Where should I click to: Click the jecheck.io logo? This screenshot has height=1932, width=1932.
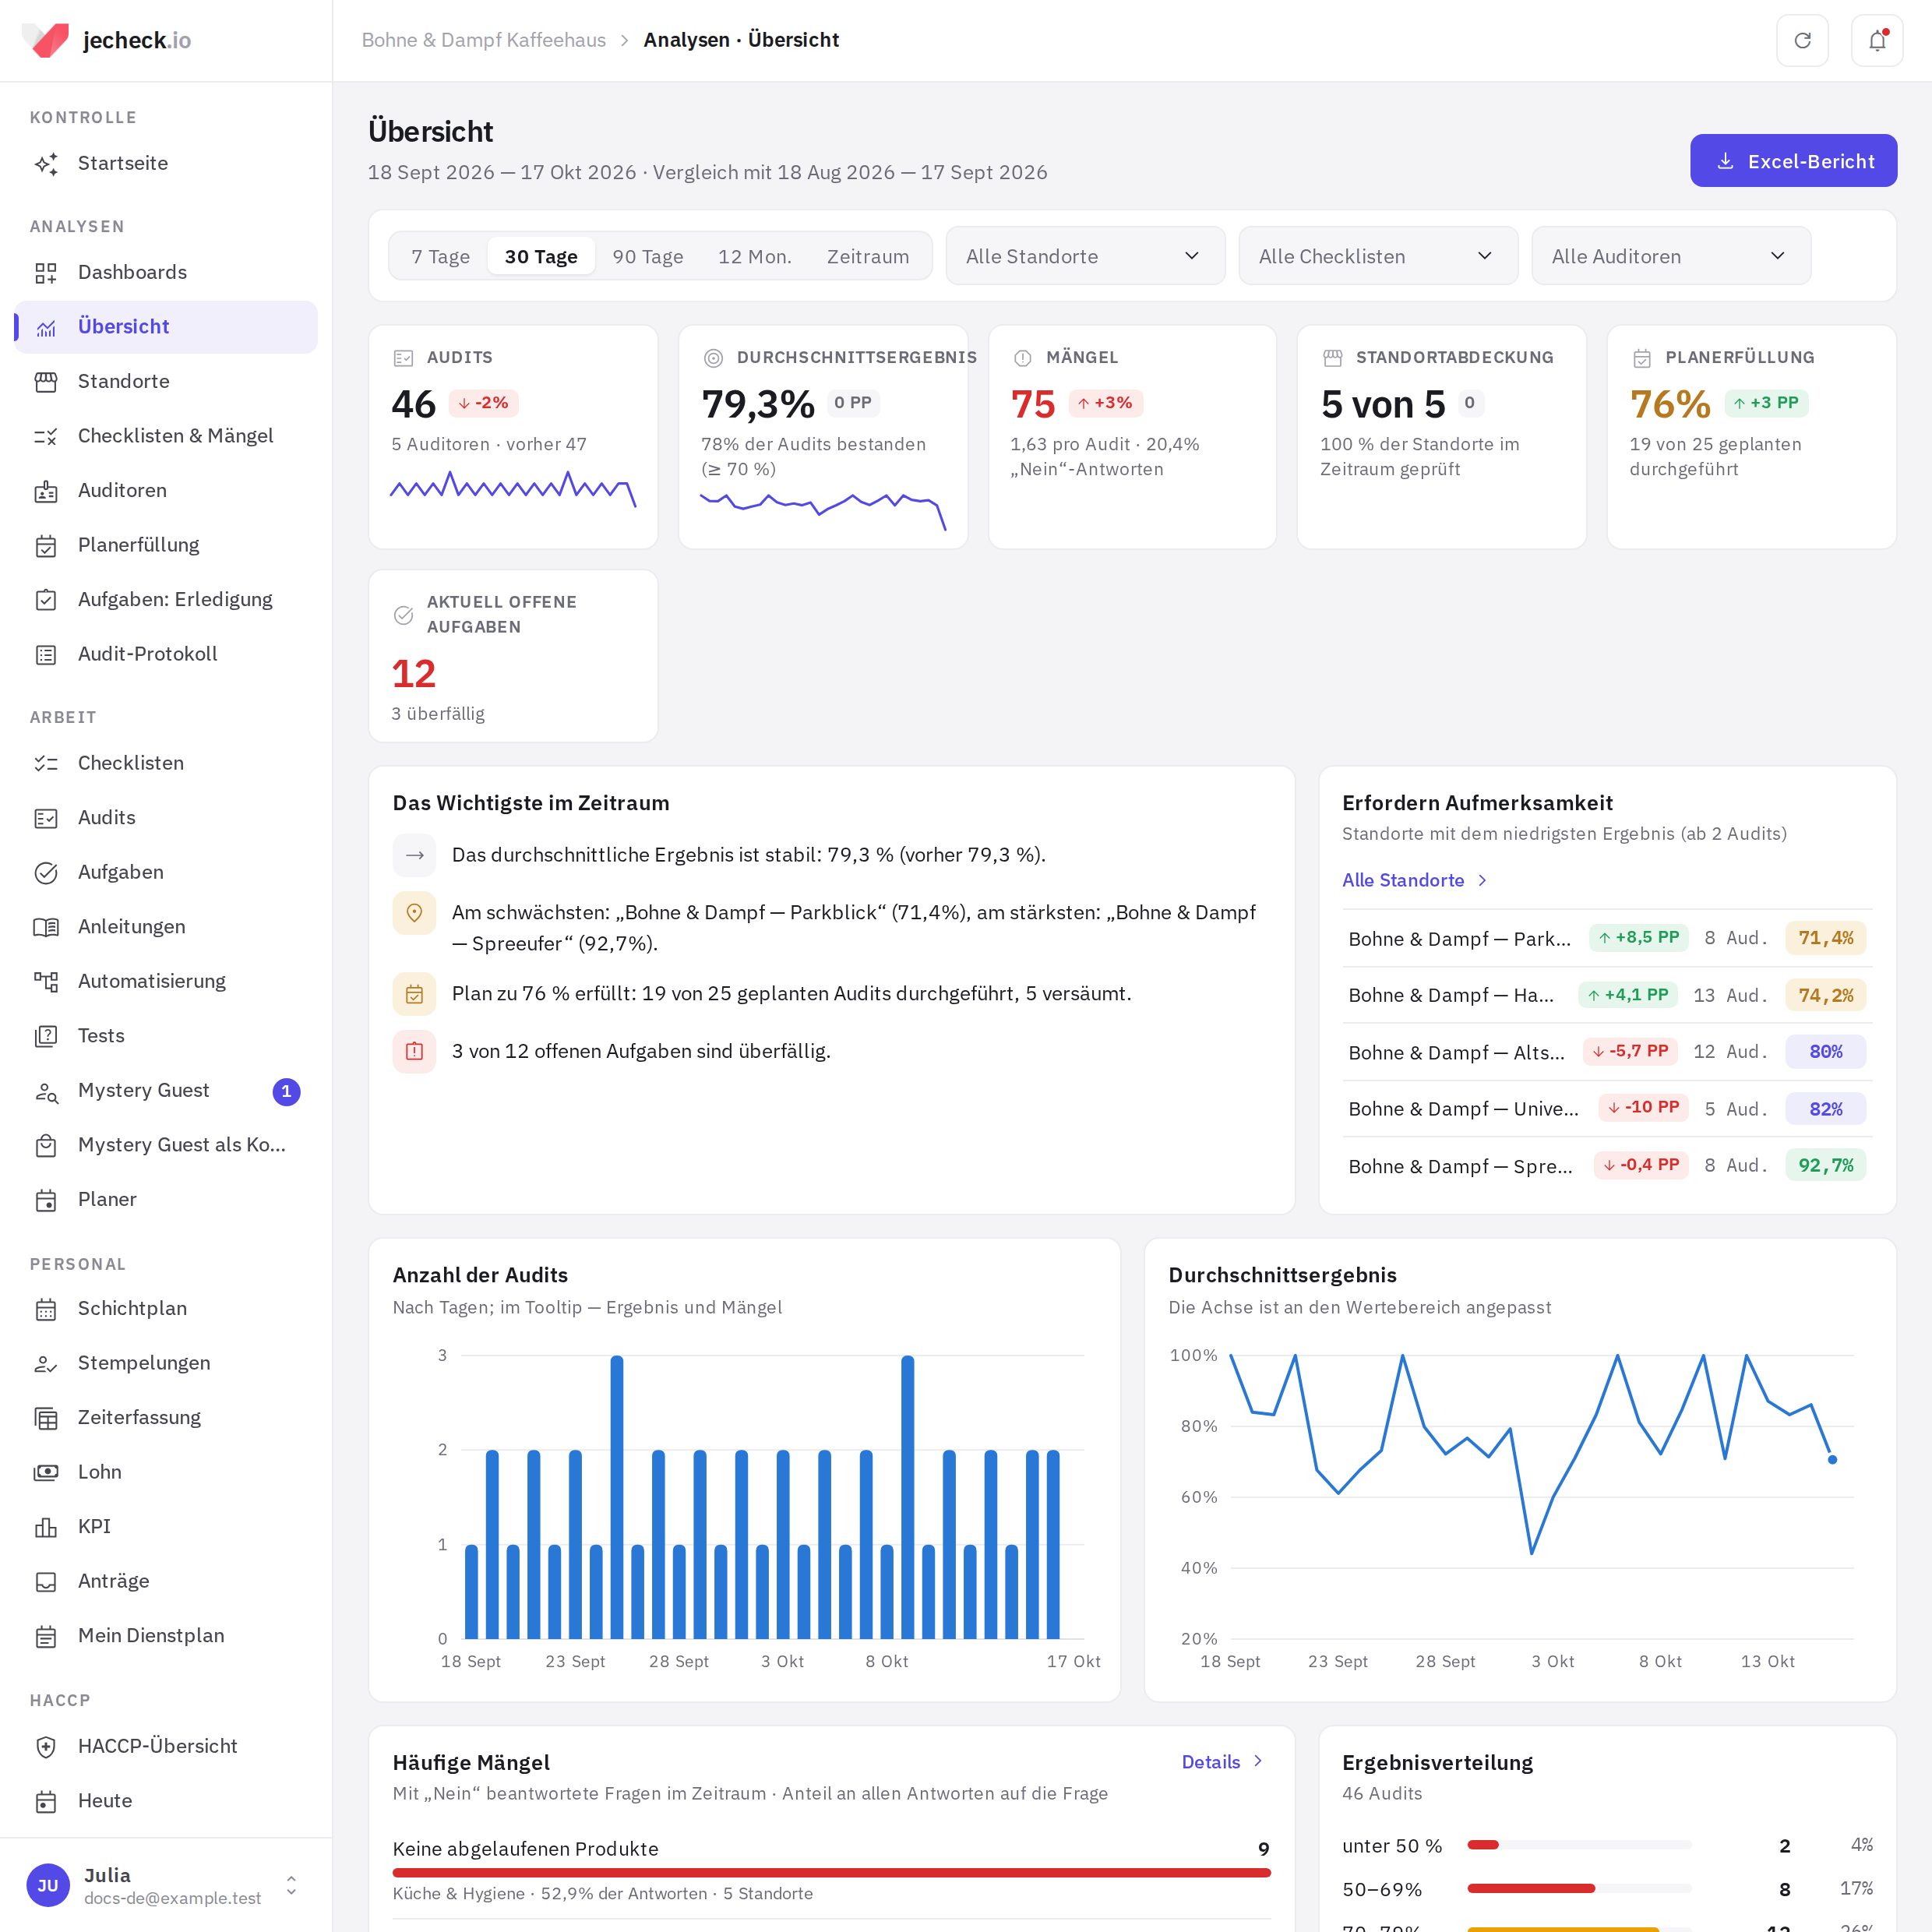tap(106, 40)
